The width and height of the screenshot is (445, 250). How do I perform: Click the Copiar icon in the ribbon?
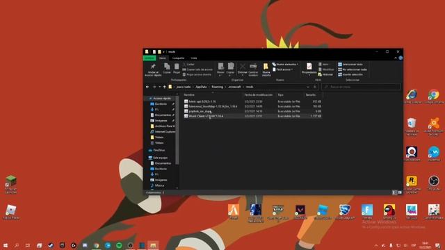pos(167,67)
